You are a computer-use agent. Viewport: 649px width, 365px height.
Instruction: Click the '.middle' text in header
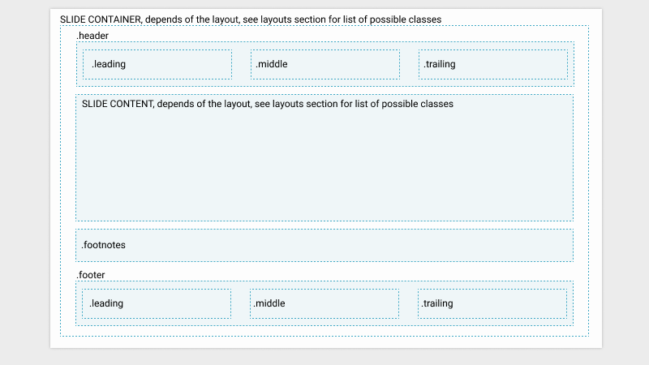tap(272, 64)
